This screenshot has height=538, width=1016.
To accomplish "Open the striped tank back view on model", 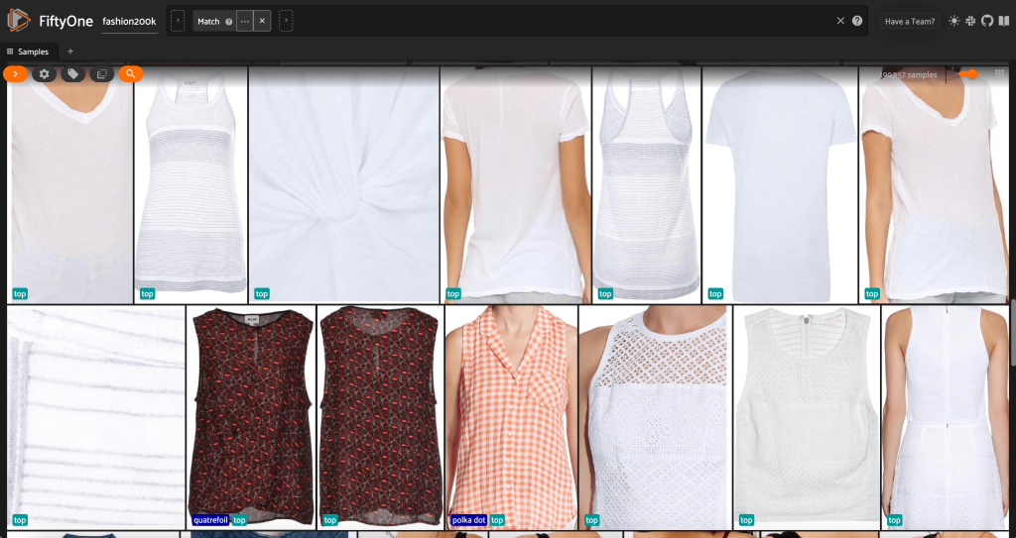I will pos(647,184).
